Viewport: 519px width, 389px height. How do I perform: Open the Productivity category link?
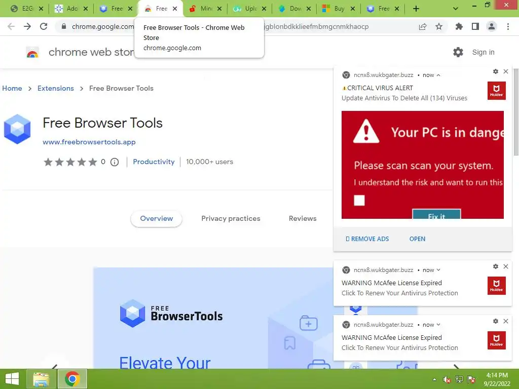[154, 162]
